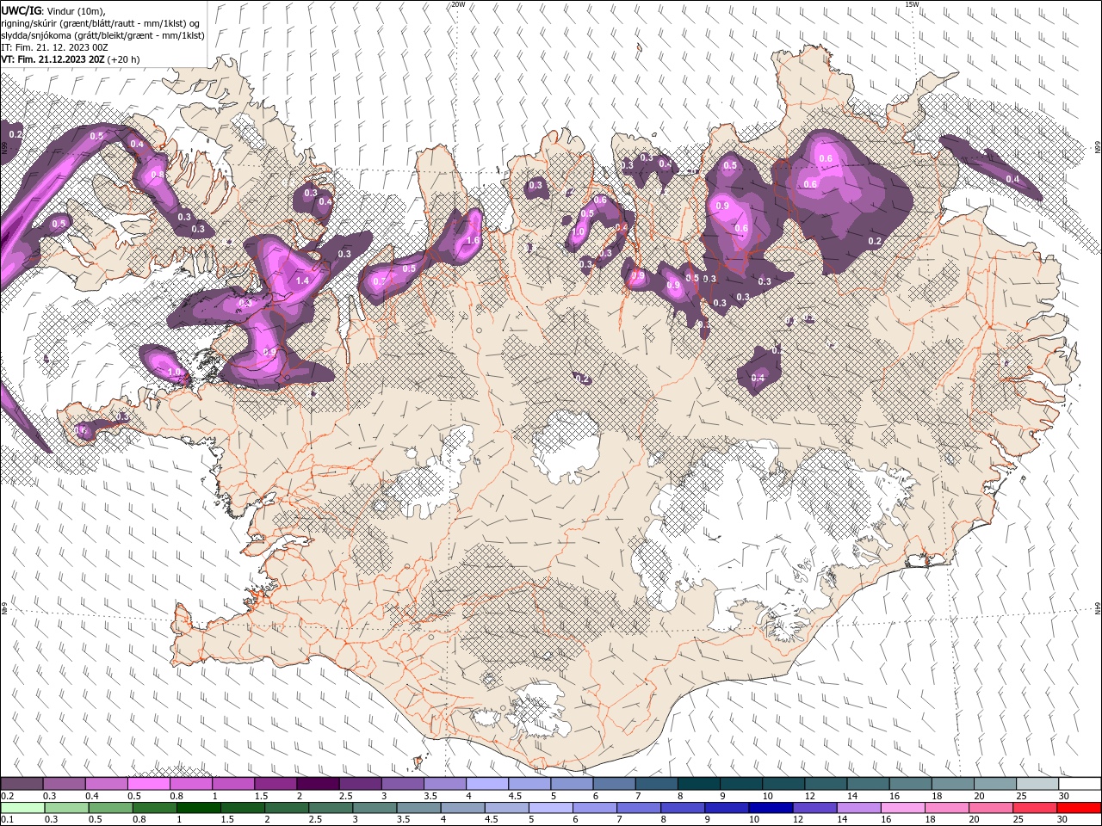Pick the bottom-row legend swatch between 10 and 12

pyautogui.click(x=771, y=808)
